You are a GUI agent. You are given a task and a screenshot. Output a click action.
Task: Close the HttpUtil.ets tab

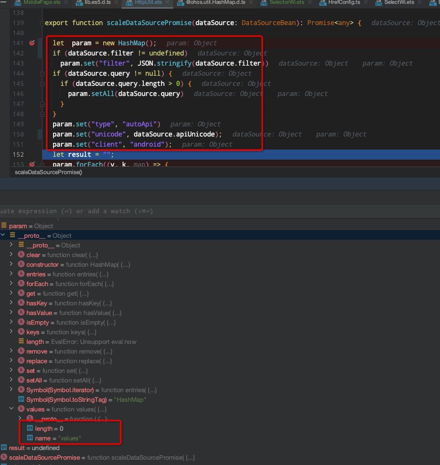pyautogui.click(x=167, y=2)
